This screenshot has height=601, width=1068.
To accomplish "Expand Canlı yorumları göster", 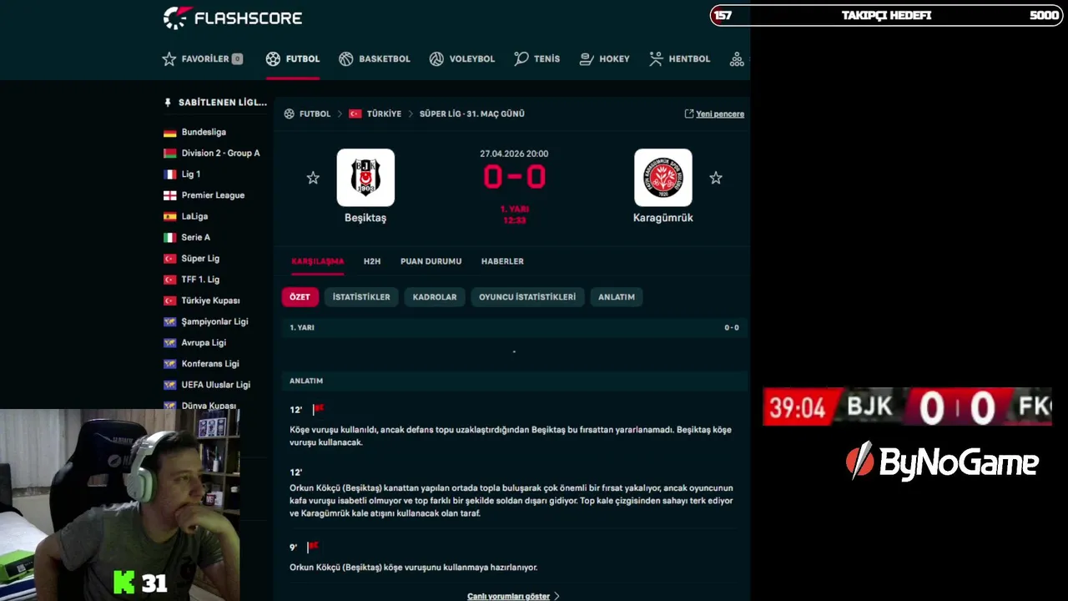I will click(513, 596).
